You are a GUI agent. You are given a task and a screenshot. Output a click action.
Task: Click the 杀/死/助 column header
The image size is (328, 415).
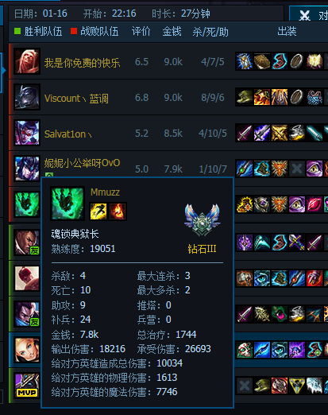coord(210,32)
